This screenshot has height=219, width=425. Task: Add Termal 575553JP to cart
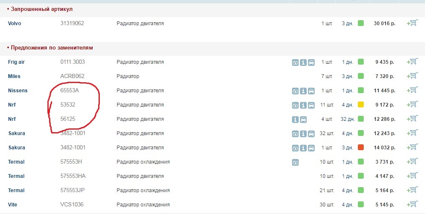412,190
